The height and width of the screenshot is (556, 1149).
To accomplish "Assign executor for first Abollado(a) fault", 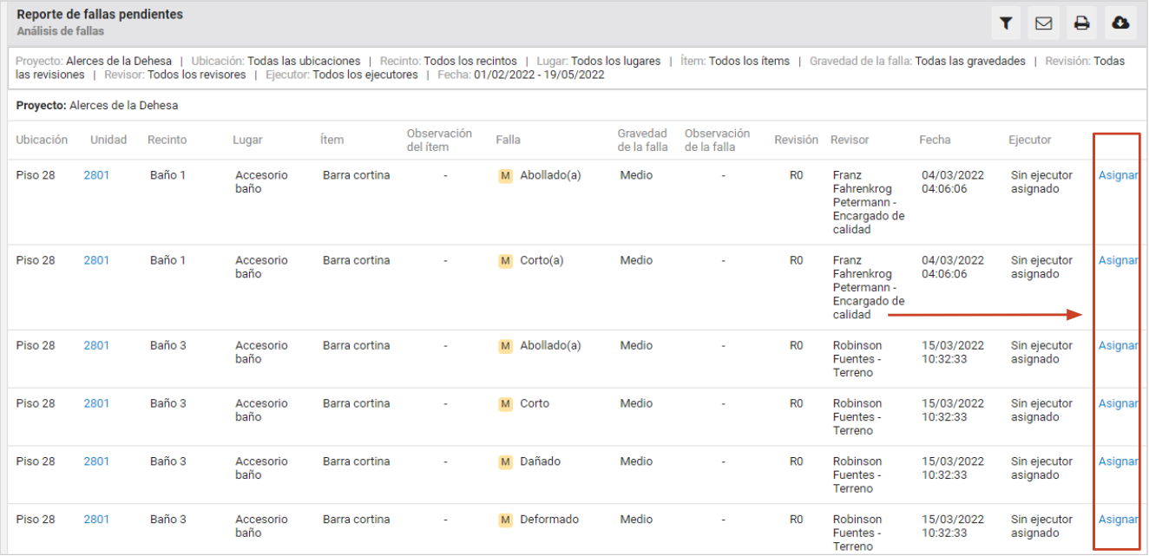I will coord(1118,175).
